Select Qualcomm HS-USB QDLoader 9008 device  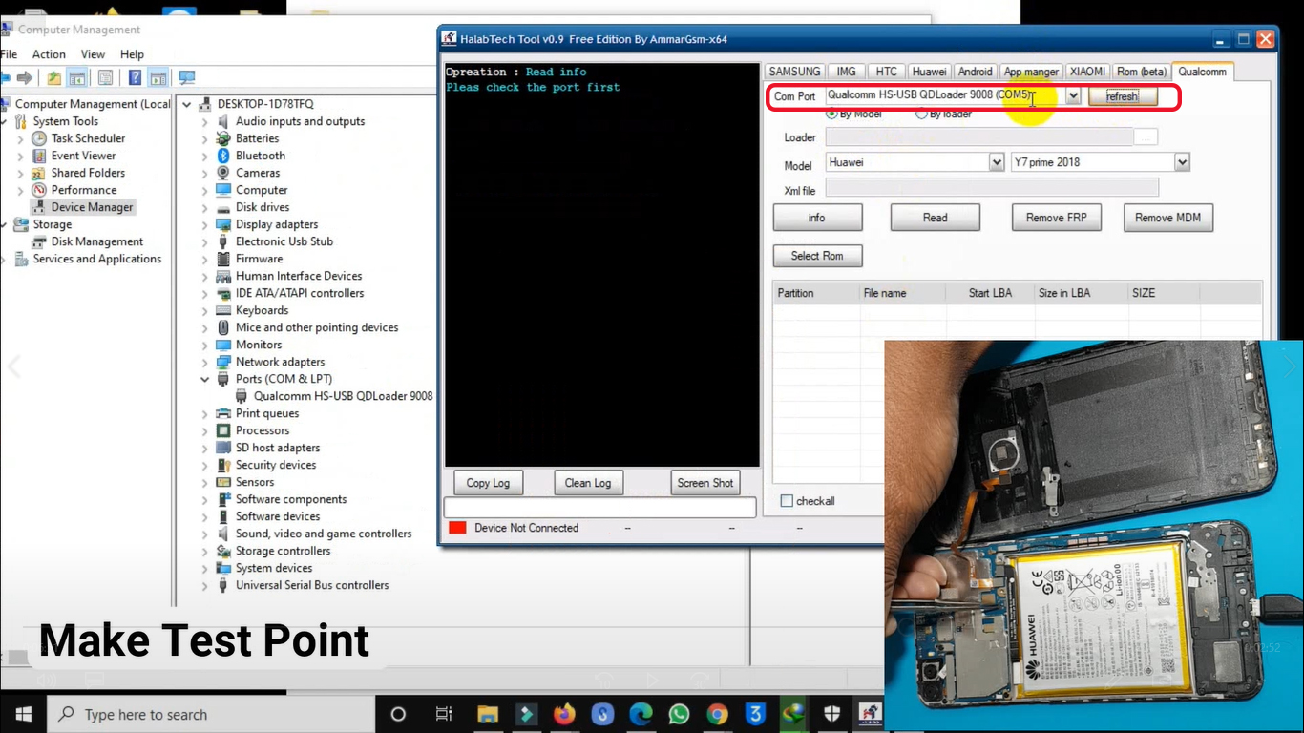point(343,396)
